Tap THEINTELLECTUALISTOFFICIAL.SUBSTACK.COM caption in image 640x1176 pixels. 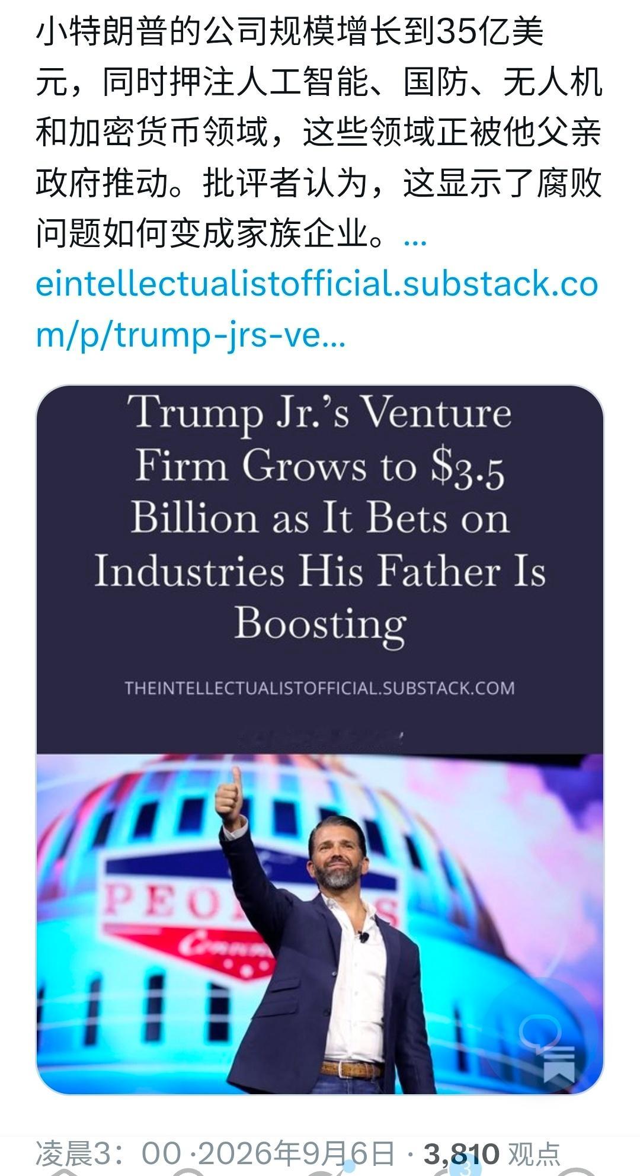[x=319, y=688]
